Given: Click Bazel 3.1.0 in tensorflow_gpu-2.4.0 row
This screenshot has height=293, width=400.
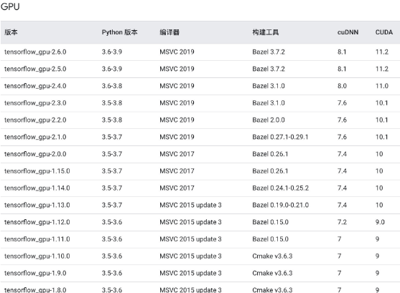Looking at the screenshot, I should coord(269,86).
